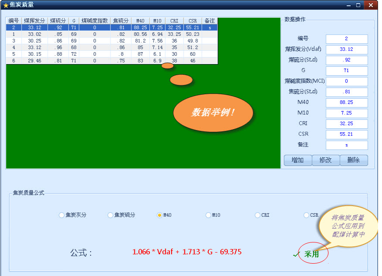Edit the M10 input field value
Screen dimensions: 382x276
[347, 113]
